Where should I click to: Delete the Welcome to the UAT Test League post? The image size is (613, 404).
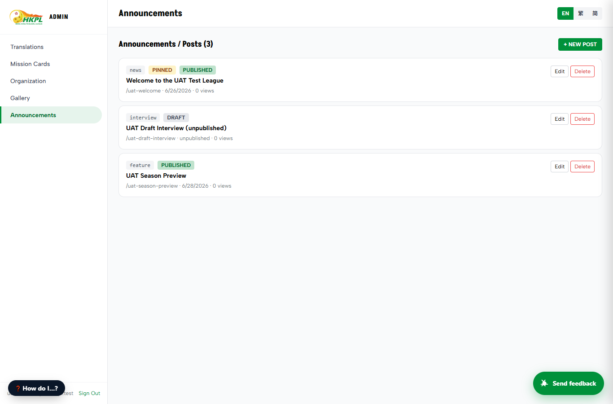click(x=582, y=71)
